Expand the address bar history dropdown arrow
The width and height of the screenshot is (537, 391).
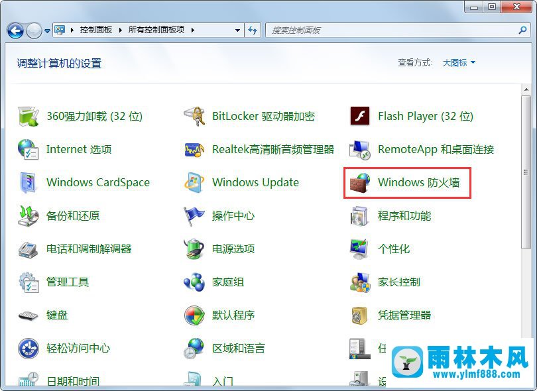coord(237,30)
